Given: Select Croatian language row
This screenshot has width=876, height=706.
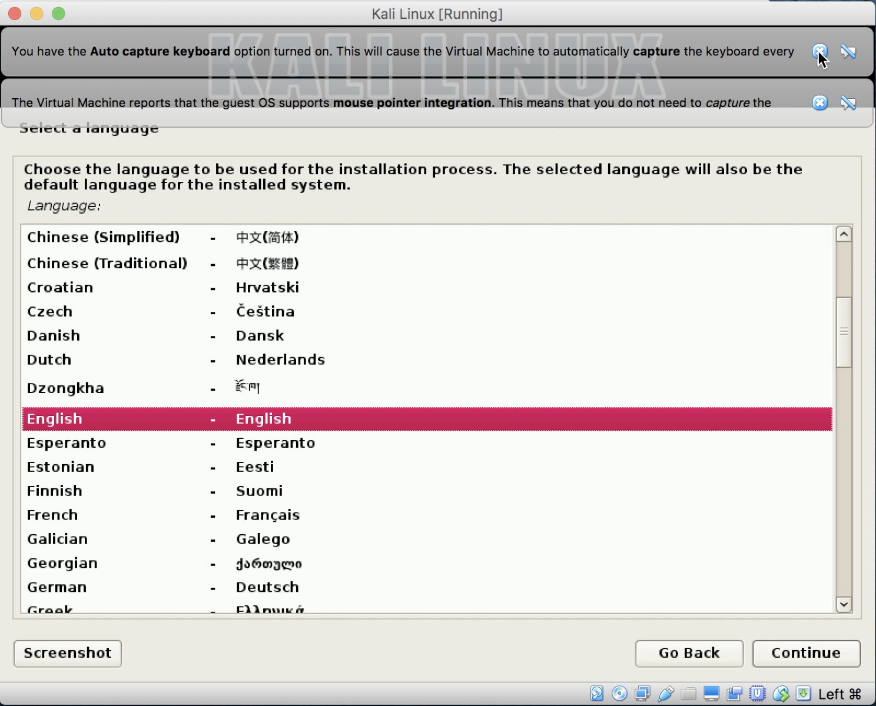Looking at the screenshot, I should [427, 288].
